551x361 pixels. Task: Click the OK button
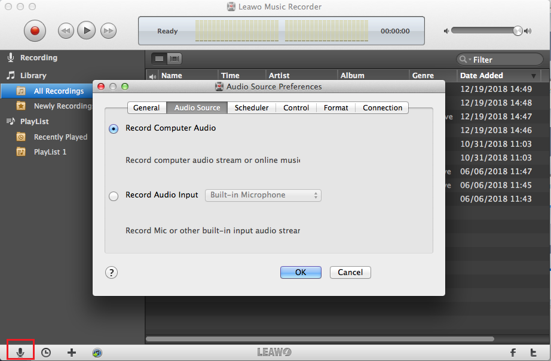point(301,272)
